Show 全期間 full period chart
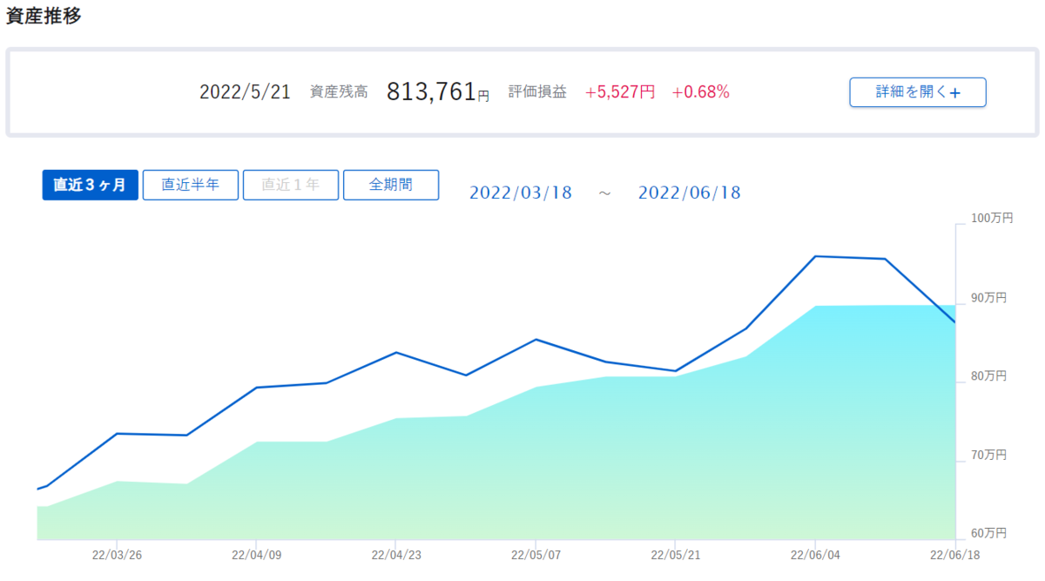1045x581 pixels. pos(391,185)
